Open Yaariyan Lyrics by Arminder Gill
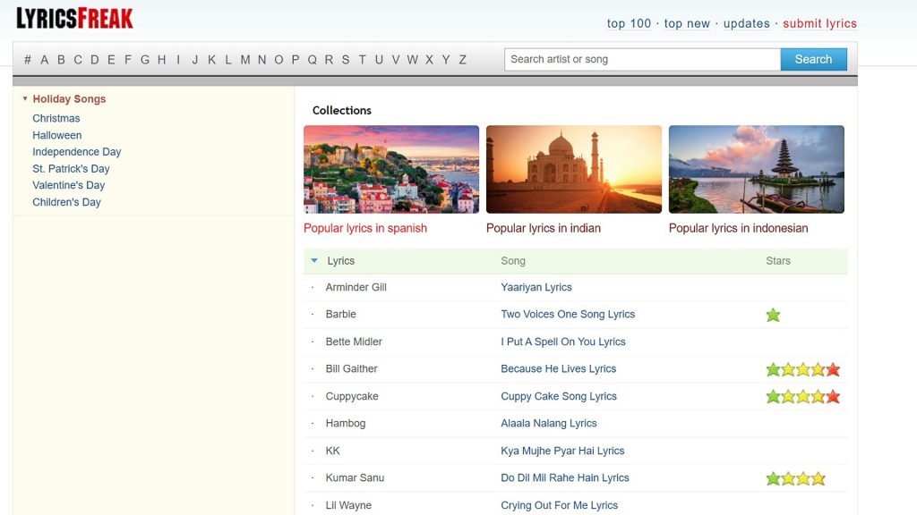The width and height of the screenshot is (917, 515). 536,287
